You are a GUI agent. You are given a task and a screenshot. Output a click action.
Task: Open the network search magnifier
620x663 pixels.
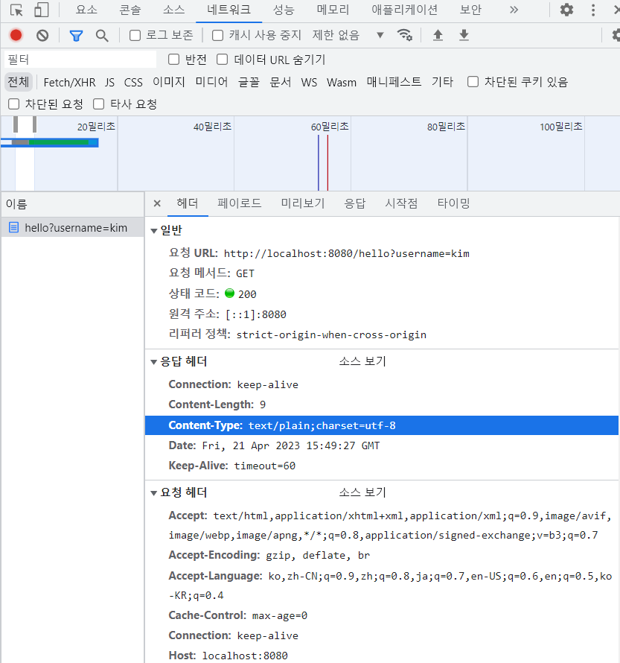click(x=102, y=36)
